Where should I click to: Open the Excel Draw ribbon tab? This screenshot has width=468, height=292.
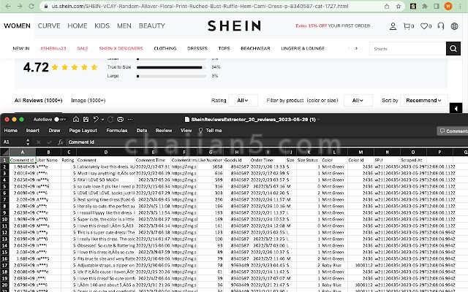[x=54, y=131]
